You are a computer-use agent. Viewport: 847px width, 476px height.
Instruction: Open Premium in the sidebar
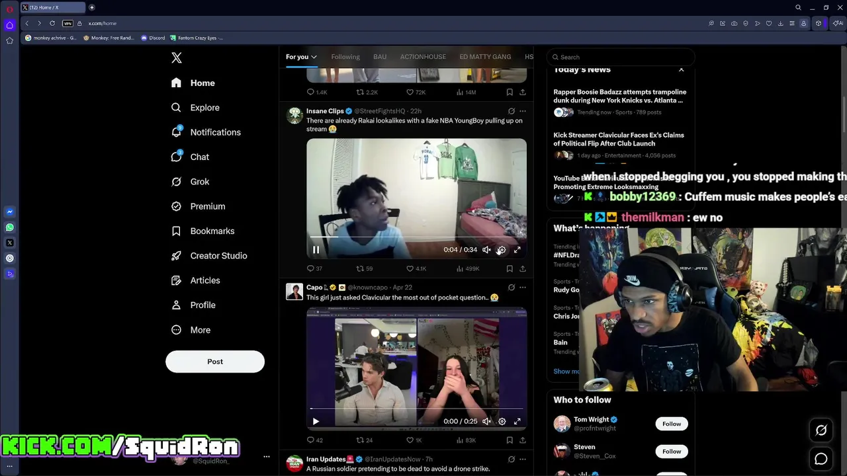pyautogui.click(x=198, y=206)
